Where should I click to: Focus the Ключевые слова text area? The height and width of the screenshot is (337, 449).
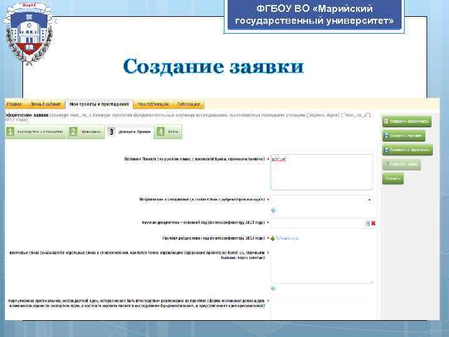point(322,266)
